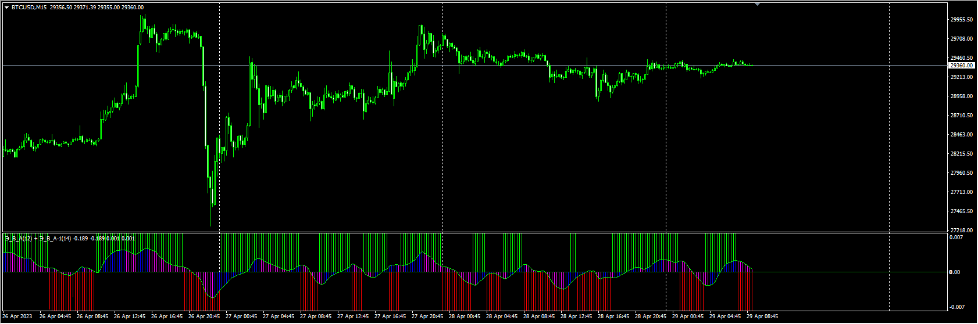Click the indicator scale value 0.00
The image size is (978, 324).
pos(955,272)
